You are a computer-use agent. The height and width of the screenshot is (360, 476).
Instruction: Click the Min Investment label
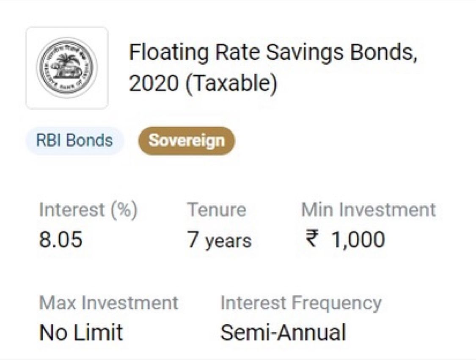pos(368,210)
